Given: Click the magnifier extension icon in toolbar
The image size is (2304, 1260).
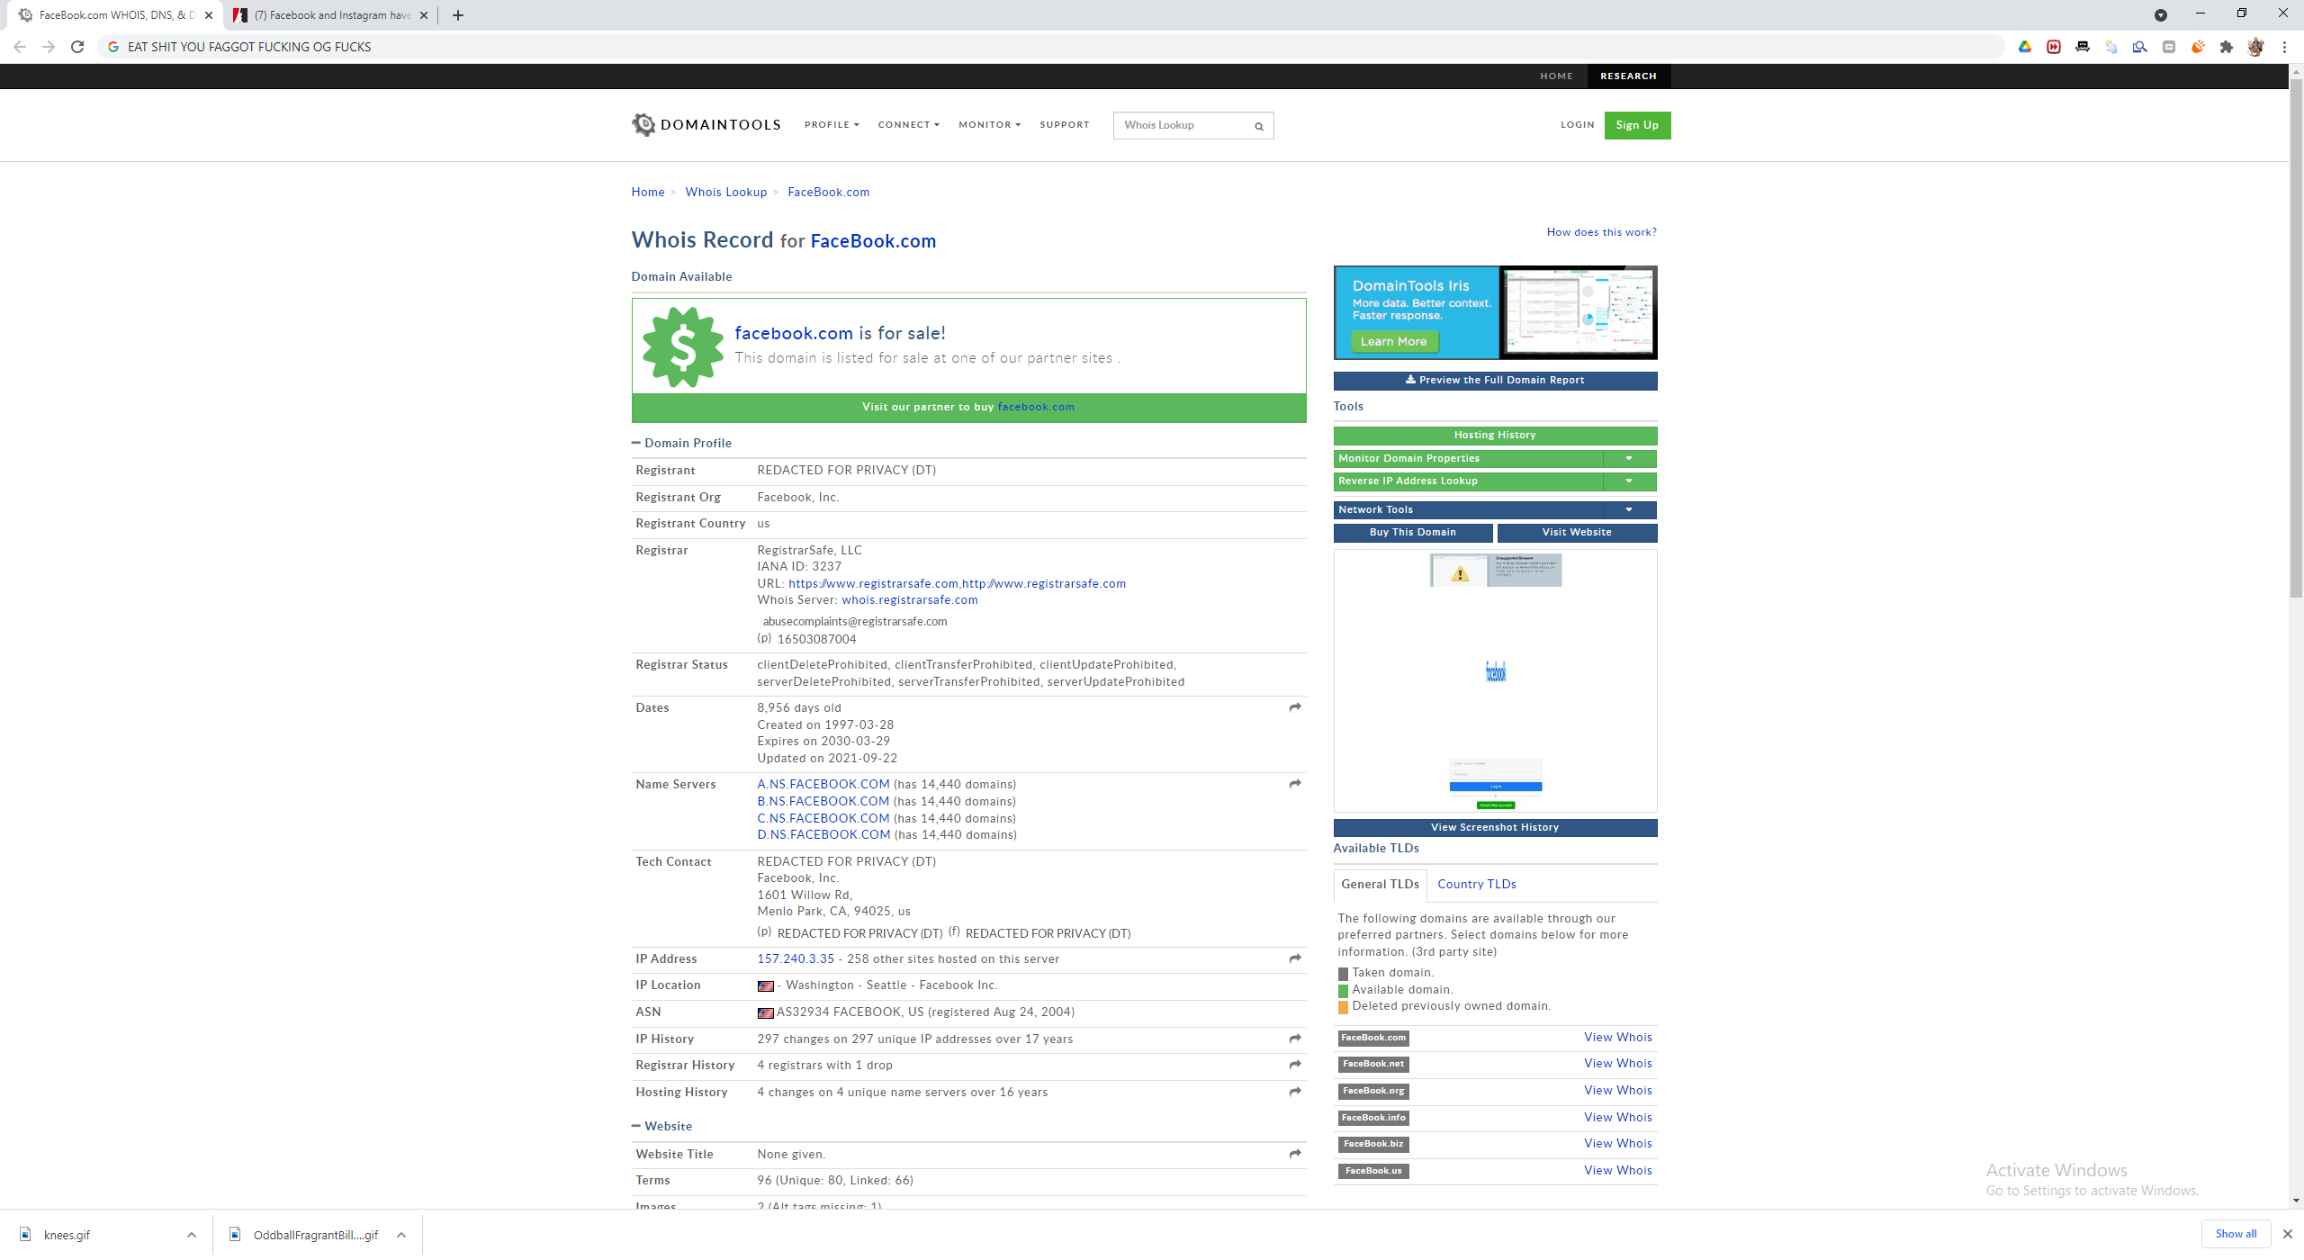Looking at the screenshot, I should 2140,47.
